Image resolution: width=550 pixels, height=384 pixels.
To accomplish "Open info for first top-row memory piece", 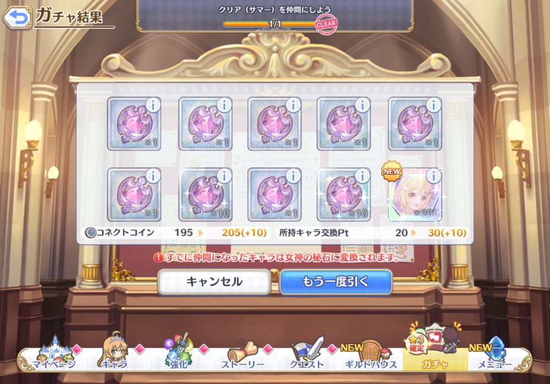I will tap(153, 105).
